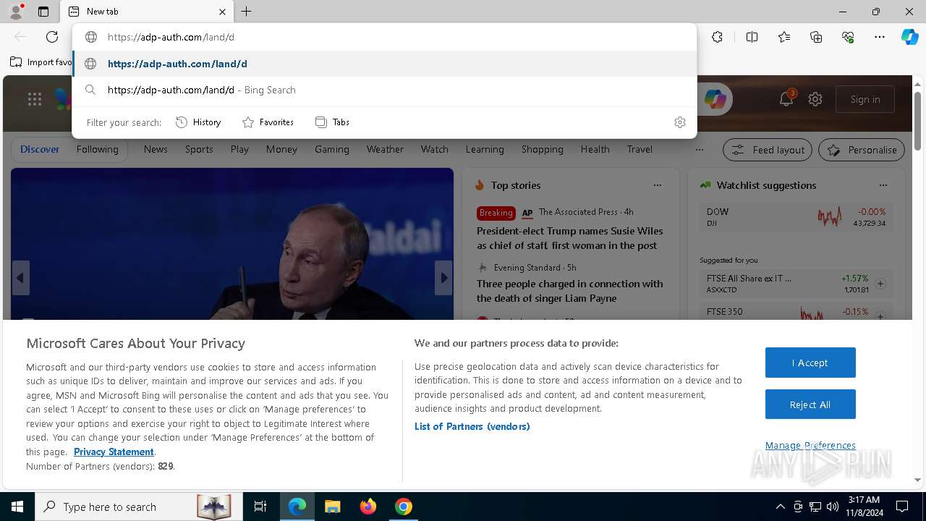The height and width of the screenshot is (521, 926).
Task: Open Browser essentials icon
Action: tap(848, 37)
